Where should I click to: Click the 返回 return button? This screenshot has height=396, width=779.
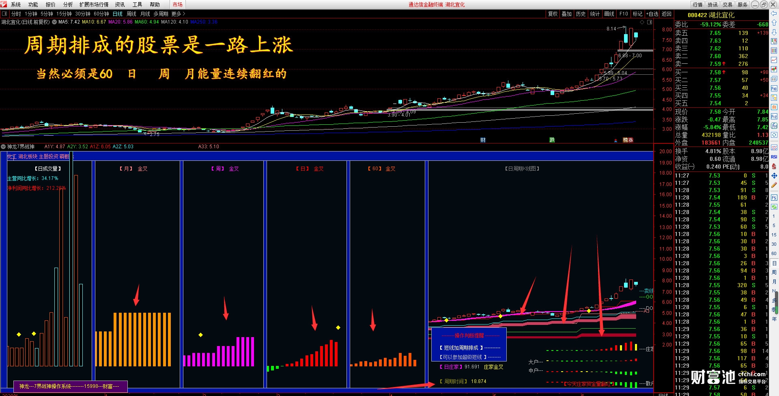667,14
